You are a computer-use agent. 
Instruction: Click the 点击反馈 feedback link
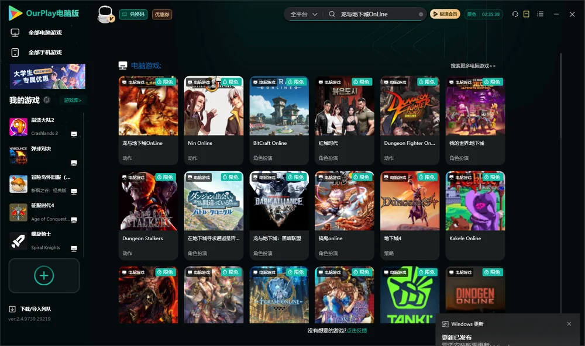click(357, 330)
